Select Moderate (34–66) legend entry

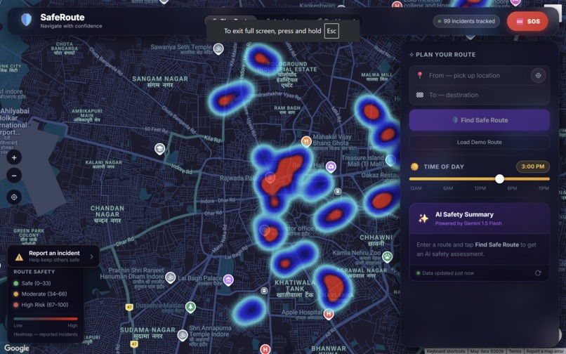40,294
